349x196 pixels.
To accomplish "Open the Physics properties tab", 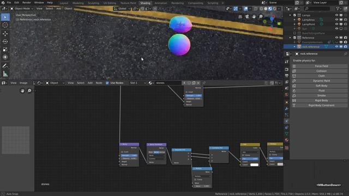I will pos(287,121).
